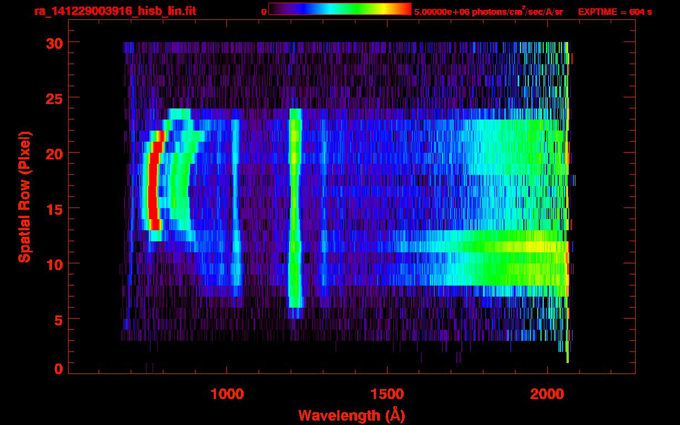Click the 25 spatial row tick label
680x425 pixels.
53,98
